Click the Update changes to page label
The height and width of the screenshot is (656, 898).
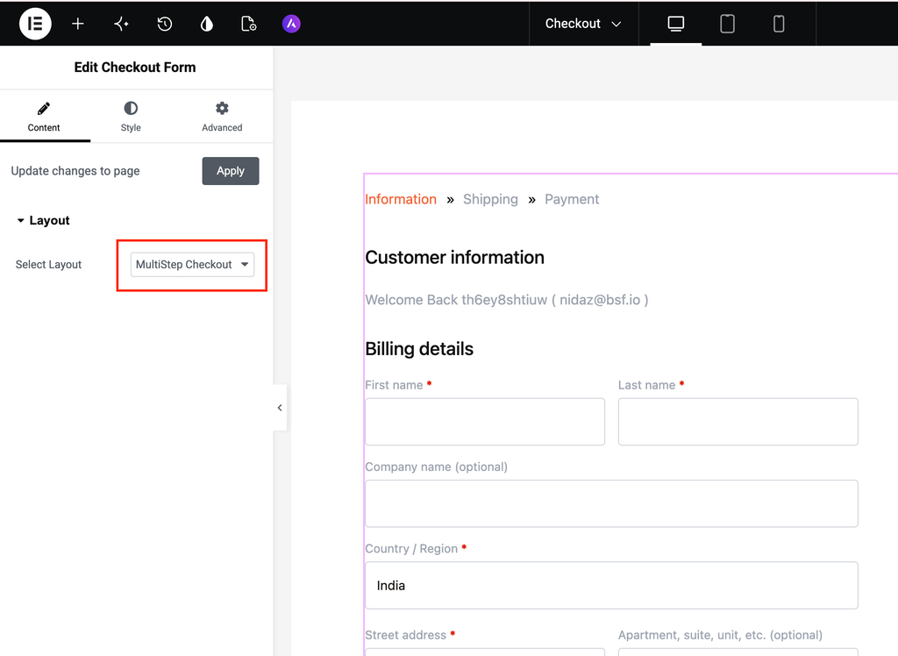75,171
